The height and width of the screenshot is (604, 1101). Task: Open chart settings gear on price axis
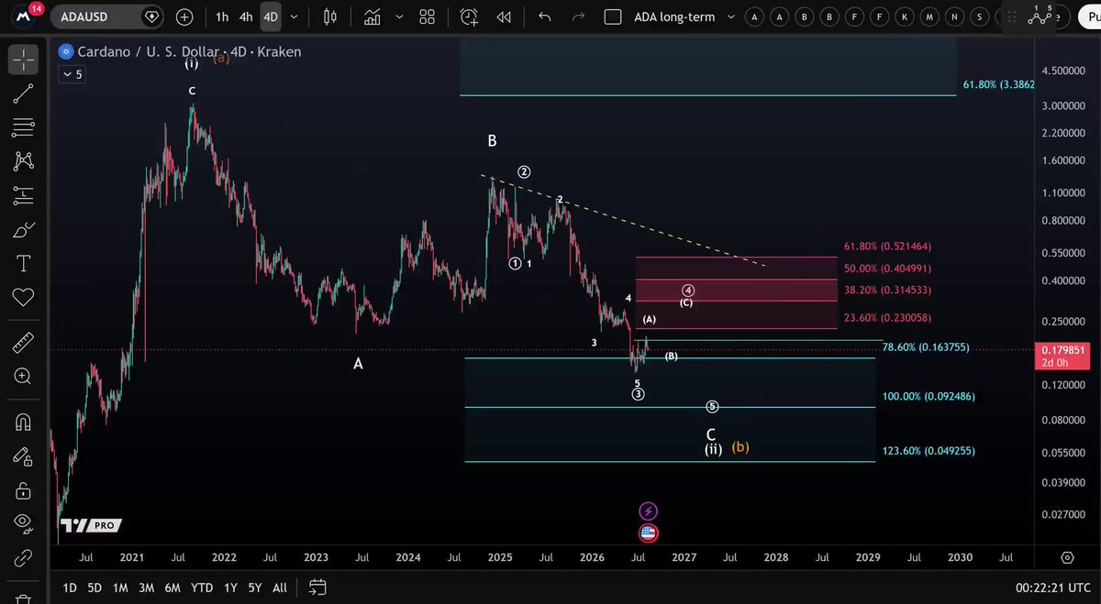click(1067, 557)
